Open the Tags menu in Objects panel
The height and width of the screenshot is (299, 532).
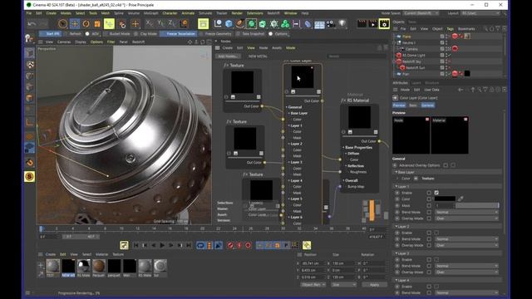(450, 29)
